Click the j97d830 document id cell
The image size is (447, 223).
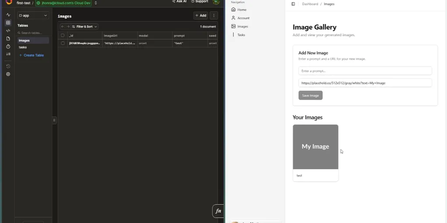point(85,43)
